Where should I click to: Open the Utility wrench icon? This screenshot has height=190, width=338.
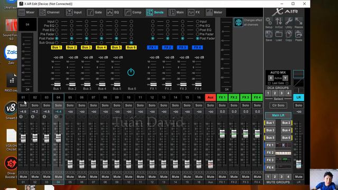pyautogui.click(x=289, y=23)
